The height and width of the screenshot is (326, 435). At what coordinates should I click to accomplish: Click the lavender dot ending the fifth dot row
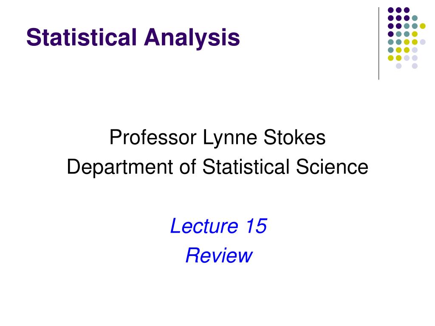(x=423, y=42)
